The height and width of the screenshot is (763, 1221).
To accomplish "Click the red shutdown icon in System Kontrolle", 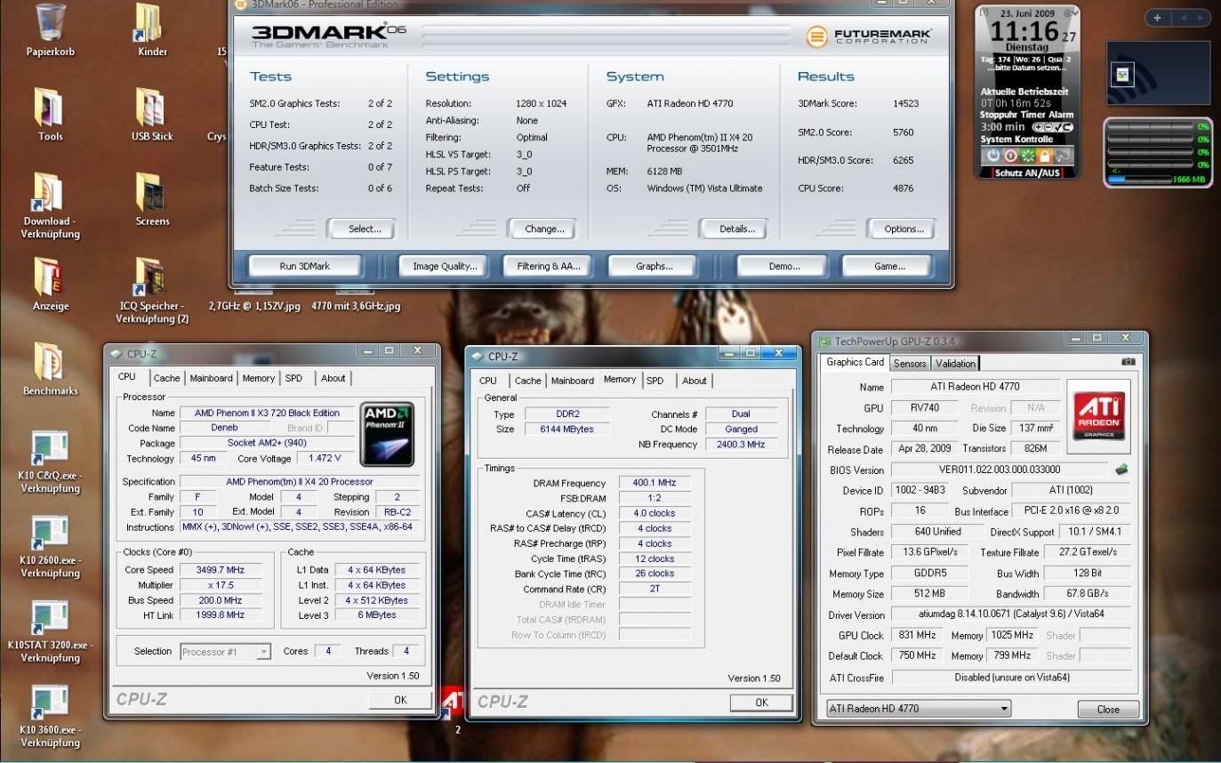I will tap(1010, 155).
